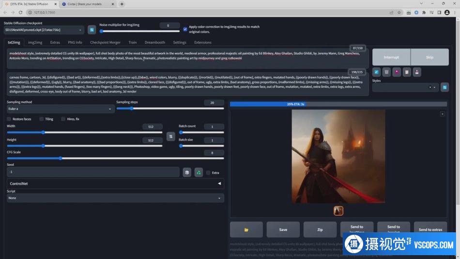Open the browser extensions puzzle icon

pos(424,12)
